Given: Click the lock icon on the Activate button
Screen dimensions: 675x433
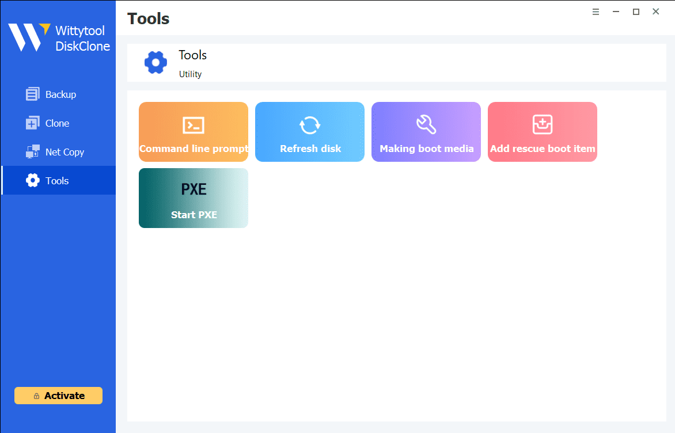Looking at the screenshot, I should [x=36, y=396].
